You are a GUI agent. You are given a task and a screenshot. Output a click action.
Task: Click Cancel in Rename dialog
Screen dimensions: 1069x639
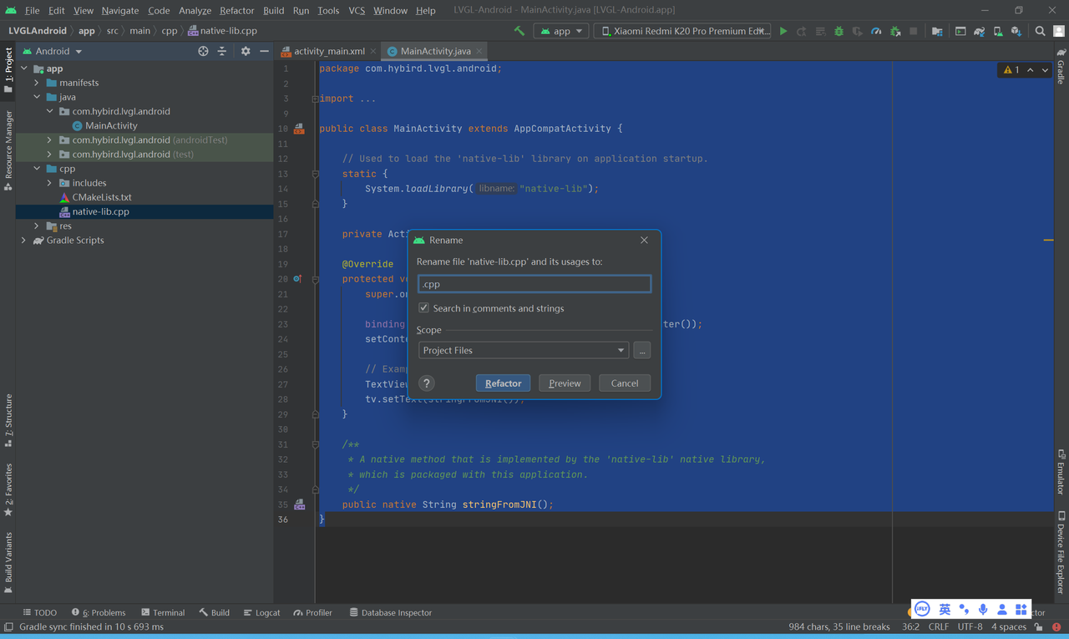click(625, 383)
